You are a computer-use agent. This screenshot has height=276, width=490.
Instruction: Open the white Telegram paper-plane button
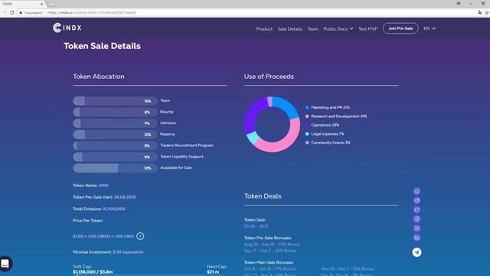(x=416, y=252)
